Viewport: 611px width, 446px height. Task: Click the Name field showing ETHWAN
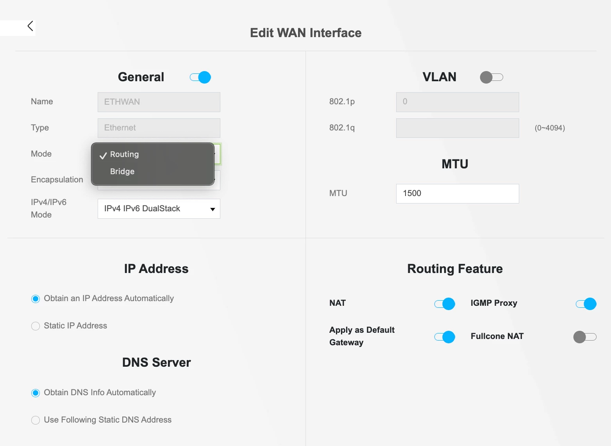pyautogui.click(x=159, y=102)
